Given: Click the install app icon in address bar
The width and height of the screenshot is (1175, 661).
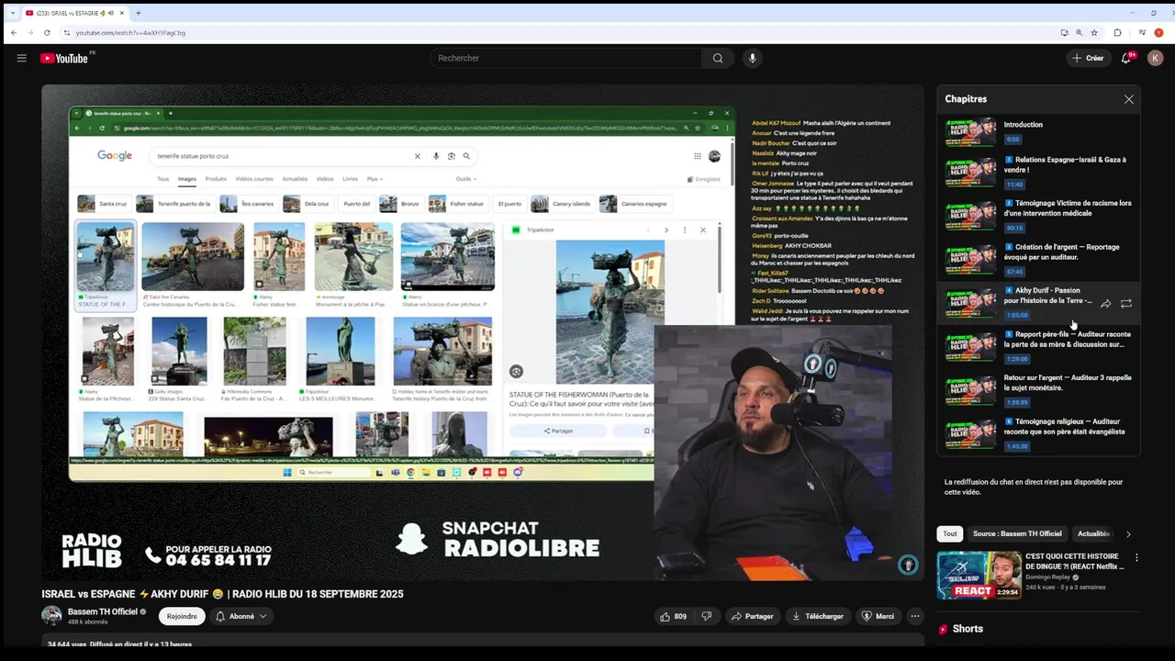Looking at the screenshot, I should click(1064, 32).
